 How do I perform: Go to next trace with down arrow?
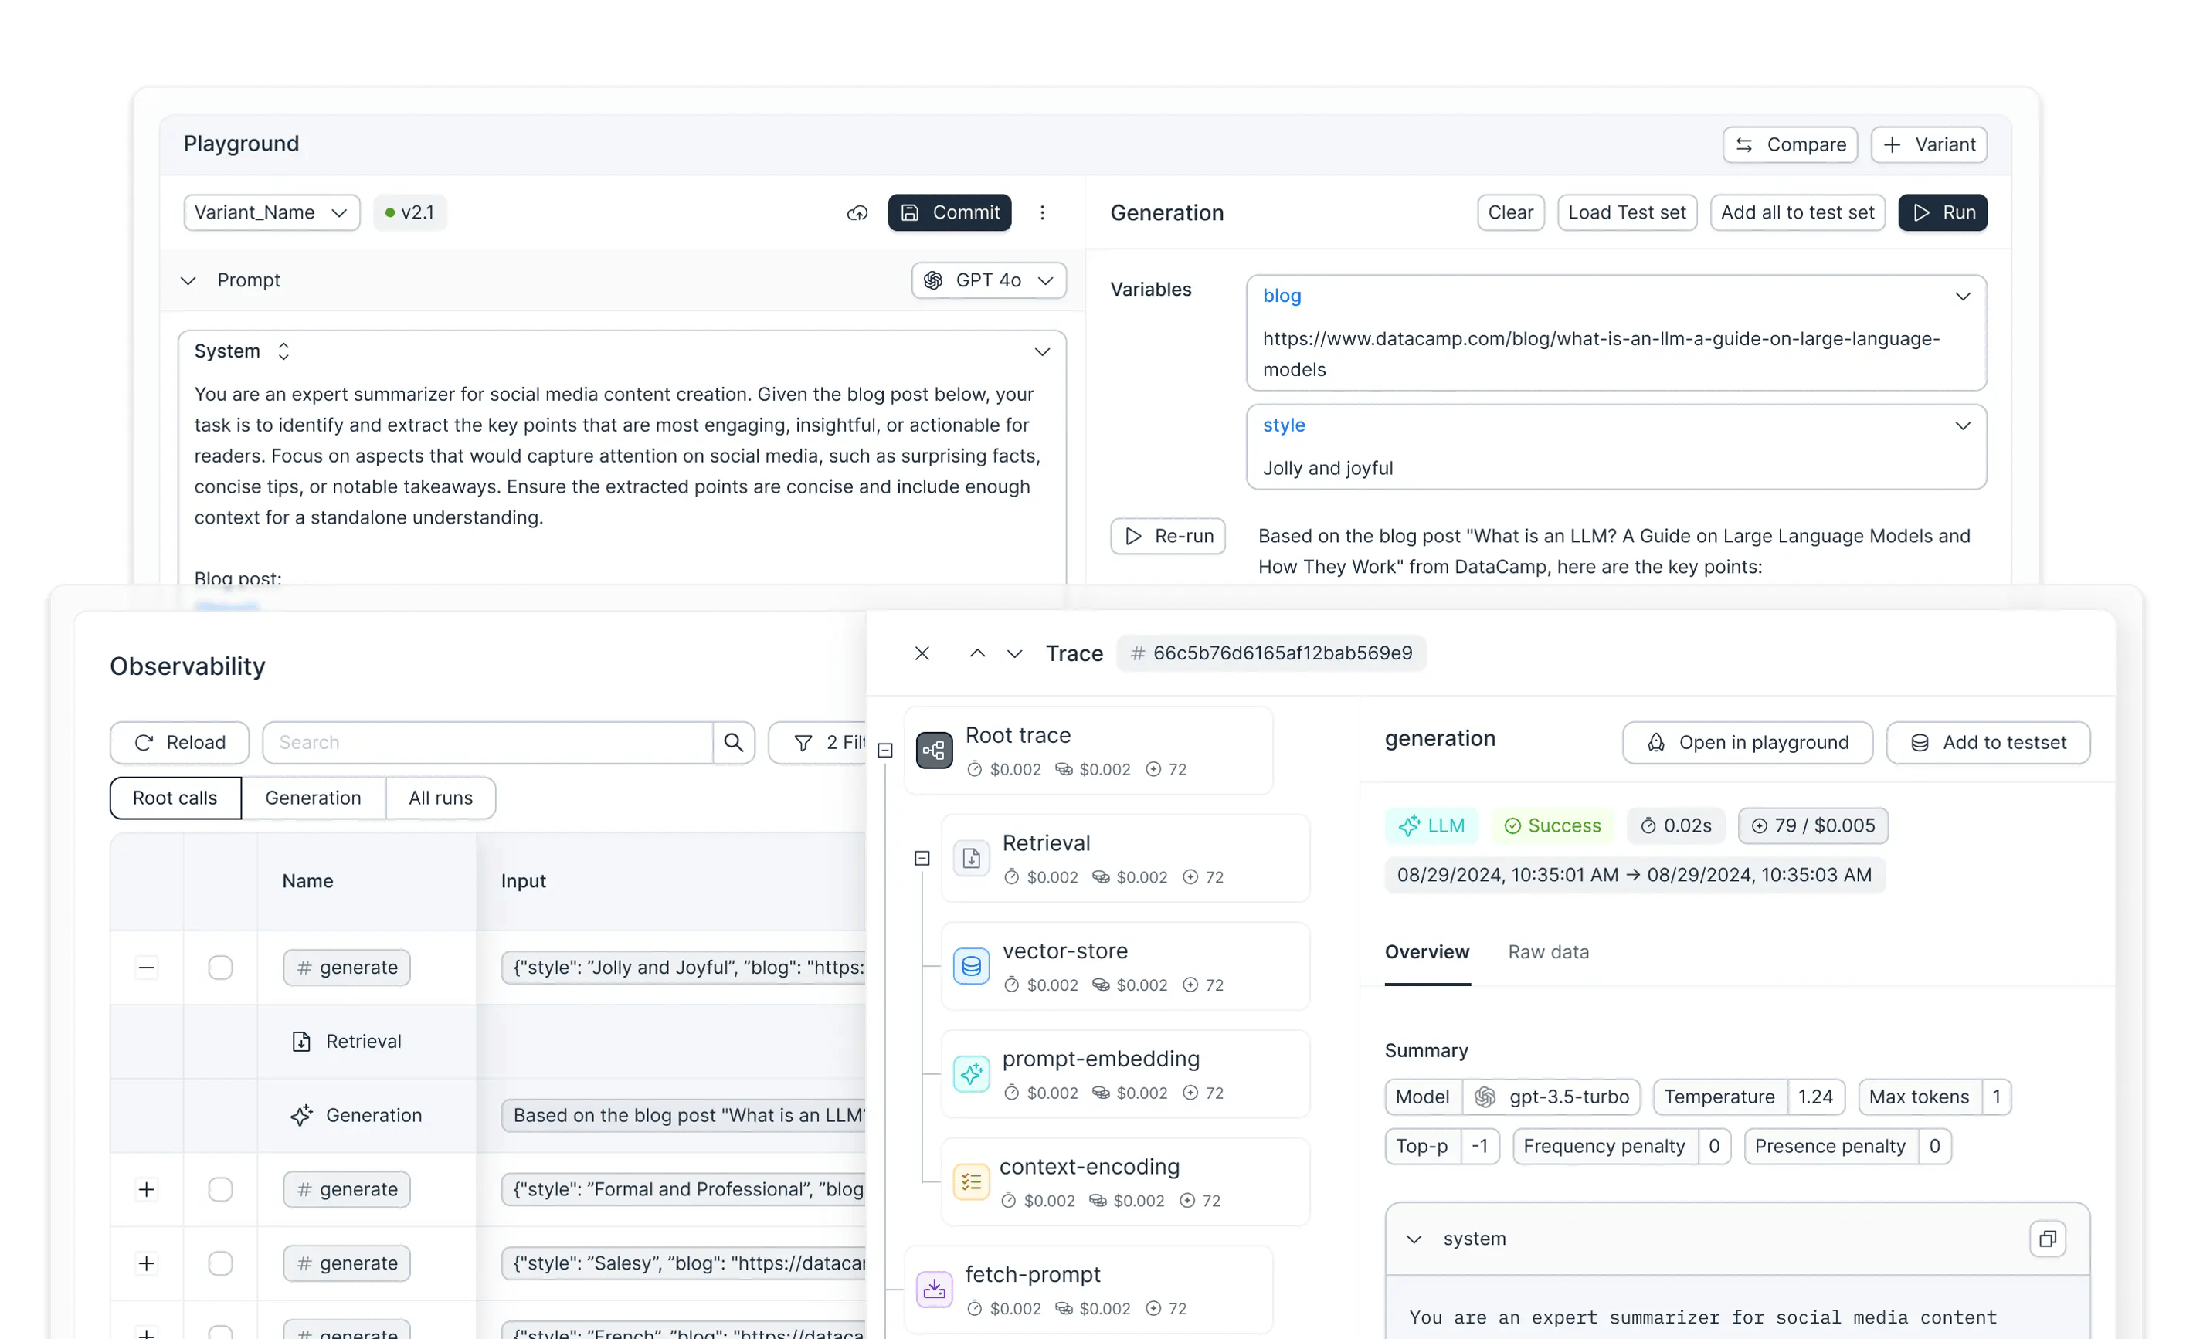(x=1014, y=653)
